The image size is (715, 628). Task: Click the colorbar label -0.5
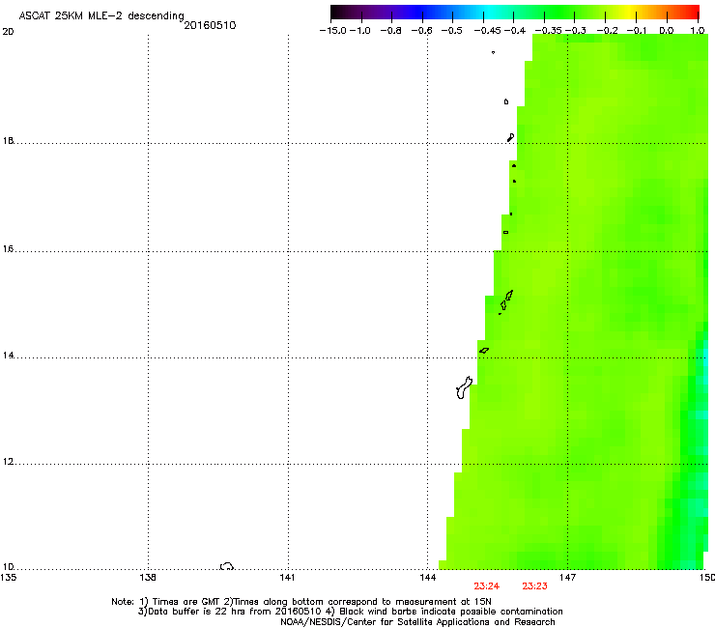[x=452, y=31]
